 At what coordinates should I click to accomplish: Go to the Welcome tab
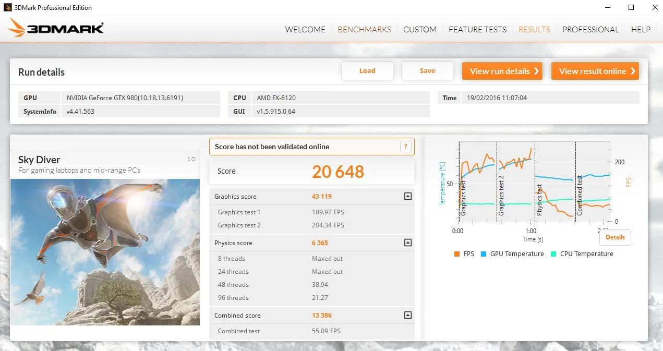pyautogui.click(x=305, y=29)
